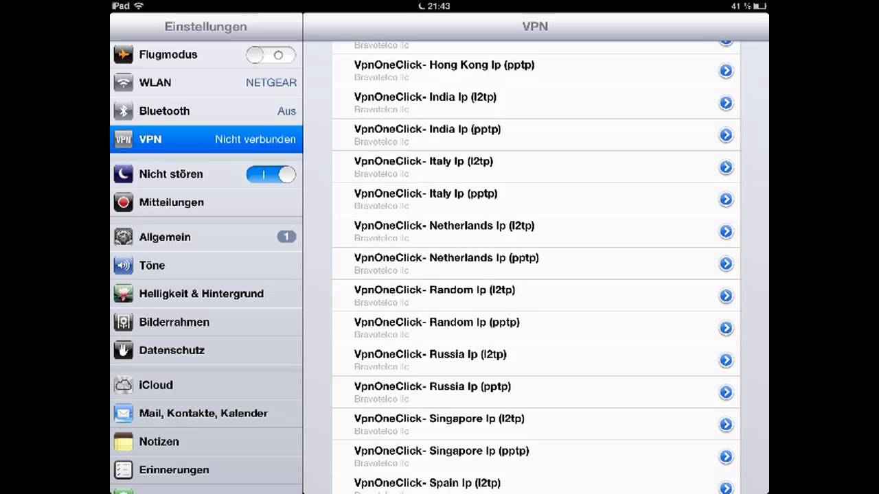Open iCloud settings

pyautogui.click(x=206, y=385)
